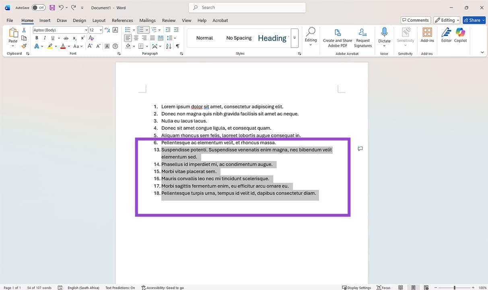Switch to the Mailings ribbon tab
This screenshot has width=488, height=290.
coord(147,20)
